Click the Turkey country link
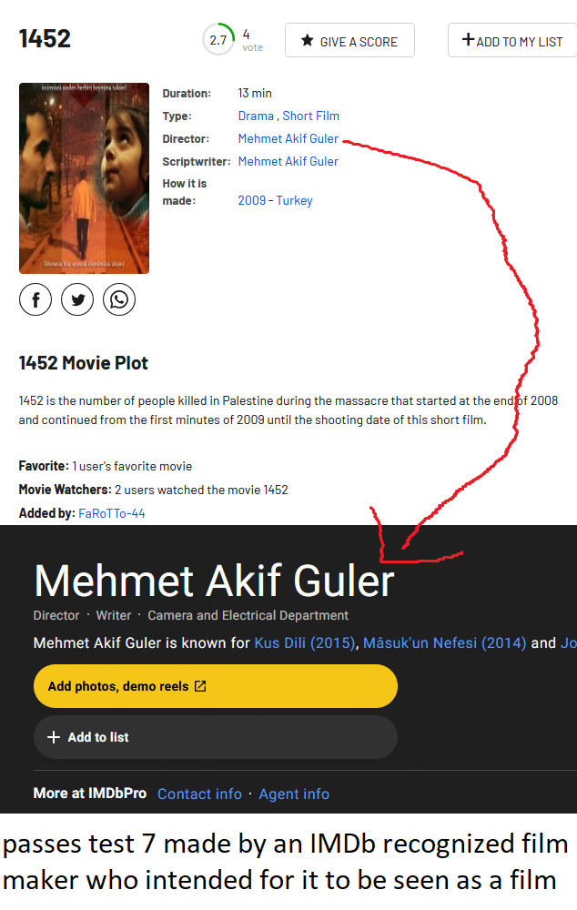The image size is (577, 910). (x=294, y=200)
